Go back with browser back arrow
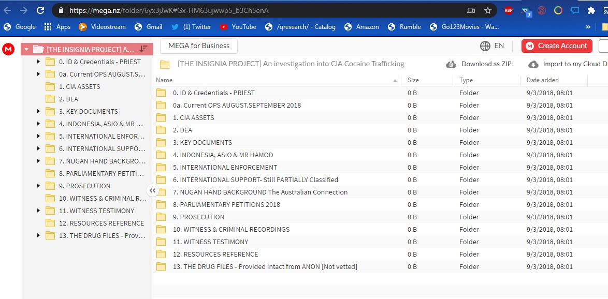 pyautogui.click(x=7, y=10)
